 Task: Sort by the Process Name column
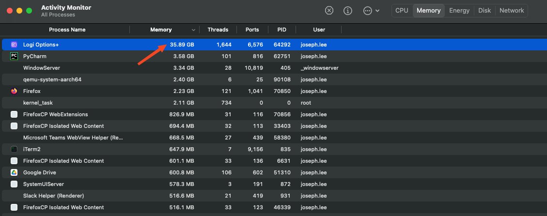67,30
